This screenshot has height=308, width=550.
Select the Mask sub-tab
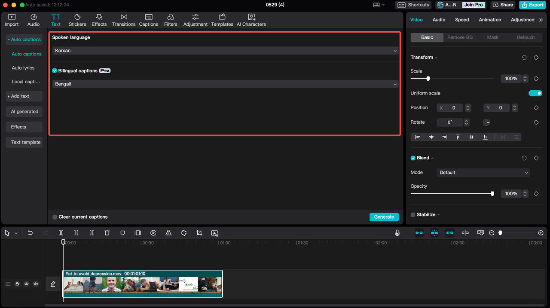[x=493, y=37]
